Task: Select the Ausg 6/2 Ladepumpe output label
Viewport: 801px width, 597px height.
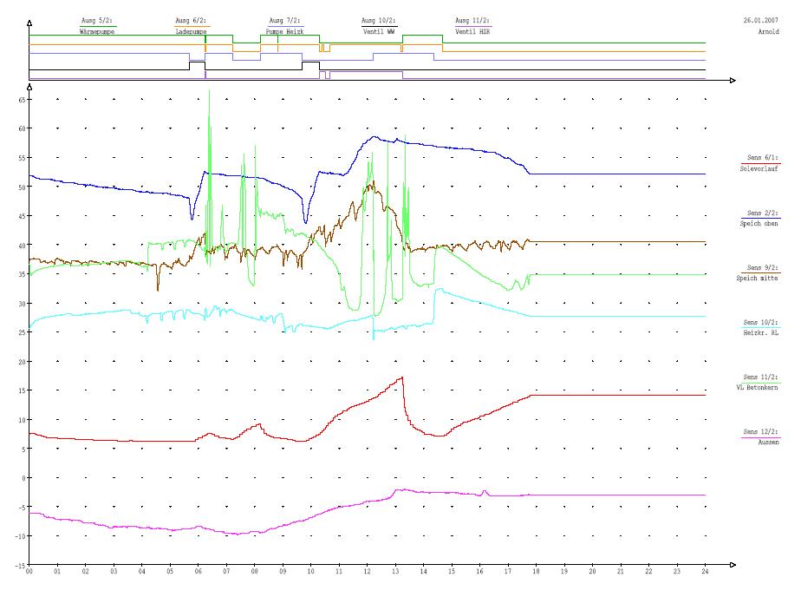Action: click(192, 25)
